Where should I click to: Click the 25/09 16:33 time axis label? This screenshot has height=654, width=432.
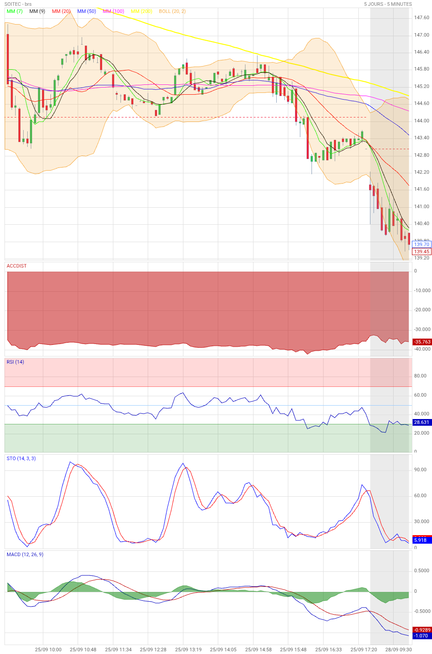pos(328,650)
